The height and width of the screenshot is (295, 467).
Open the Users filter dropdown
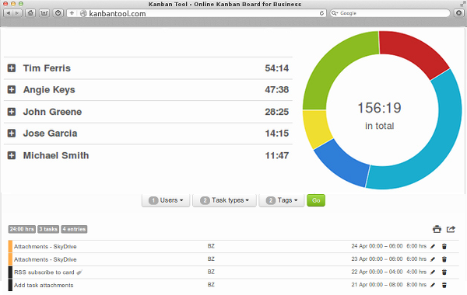(166, 200)
